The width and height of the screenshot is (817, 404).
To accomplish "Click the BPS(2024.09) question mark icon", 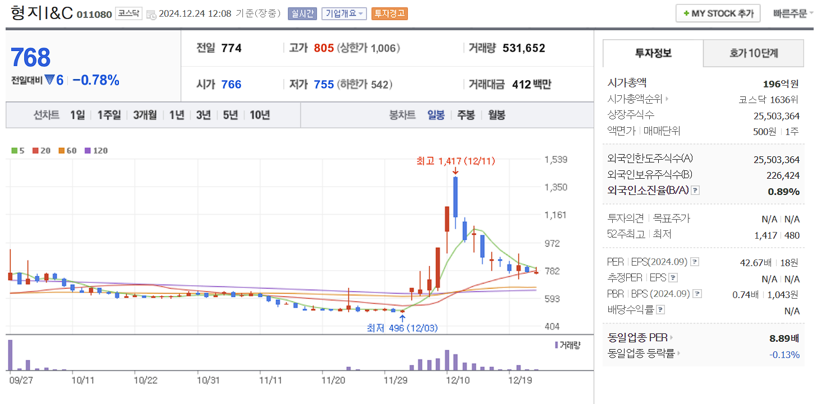I will coord(697,293).
